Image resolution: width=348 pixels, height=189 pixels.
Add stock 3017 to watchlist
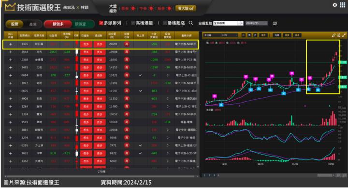tap(11, 83)
